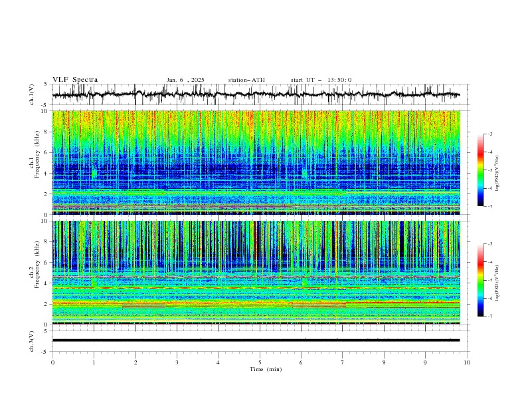Screen dimensions: 526x407
Task: Select the "start UT = 13:50:0" header text
Action: [321, 80]
